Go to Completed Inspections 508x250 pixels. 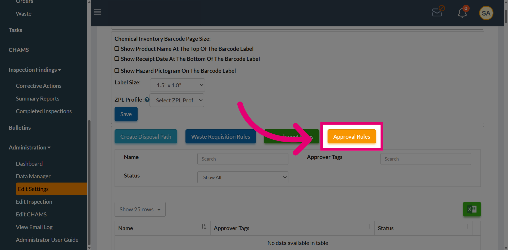[x=44, y=111]
